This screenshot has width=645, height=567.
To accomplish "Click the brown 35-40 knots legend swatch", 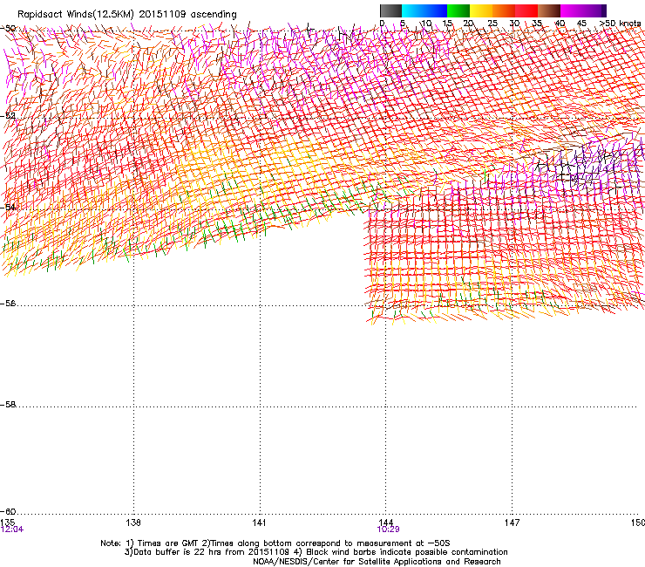I will coord(549,10).
